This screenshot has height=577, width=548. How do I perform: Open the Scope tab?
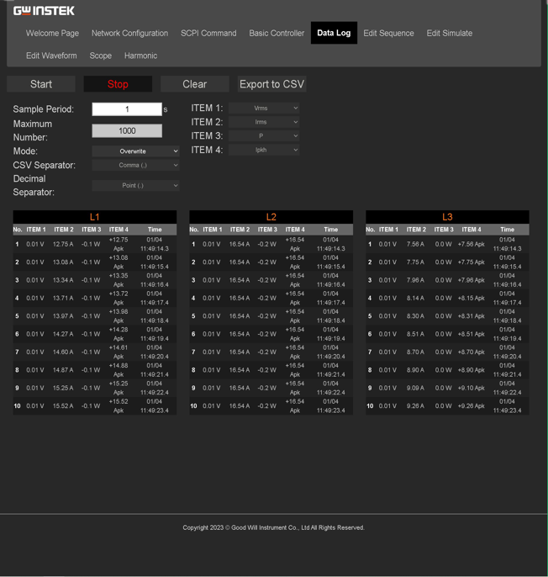coord(100,56)
